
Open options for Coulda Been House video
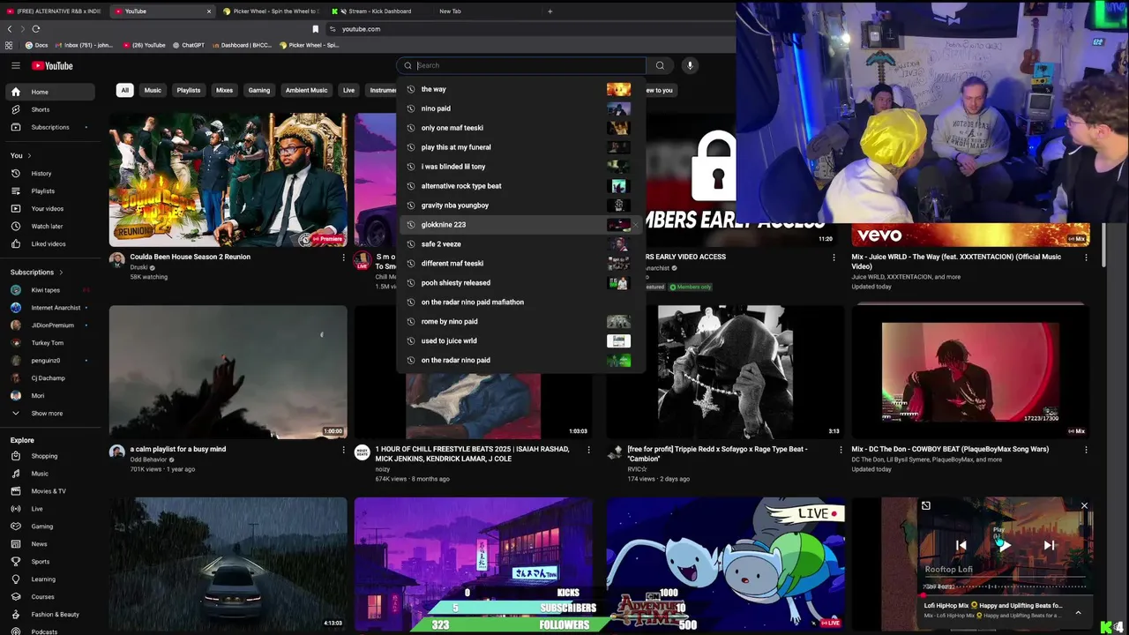click(x=344, y=258)
